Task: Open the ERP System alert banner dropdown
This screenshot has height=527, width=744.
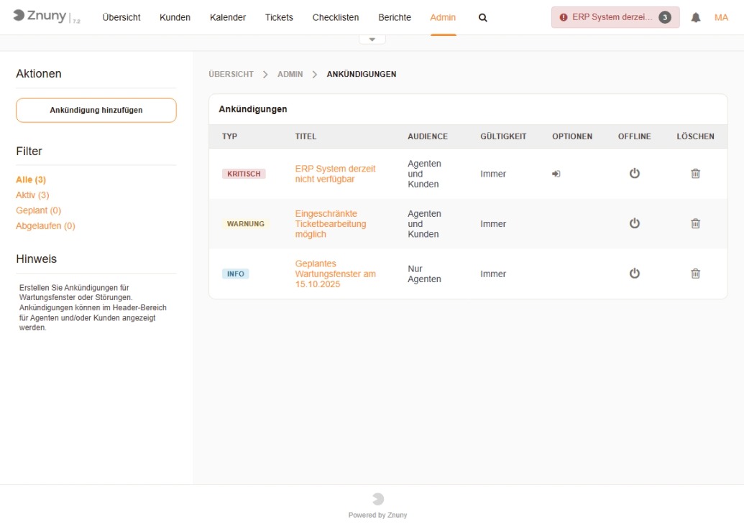Action: 615,18
